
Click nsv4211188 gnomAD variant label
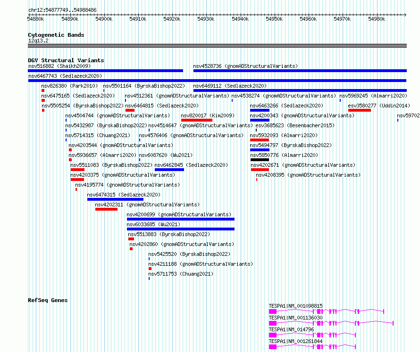click(x=201, y=264)
